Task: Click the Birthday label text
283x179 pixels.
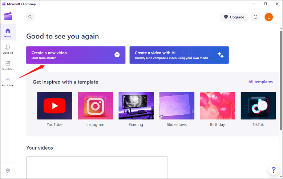Action: 218,125
